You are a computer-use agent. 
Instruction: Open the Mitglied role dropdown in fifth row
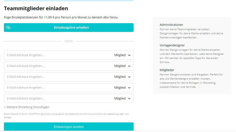122,98
